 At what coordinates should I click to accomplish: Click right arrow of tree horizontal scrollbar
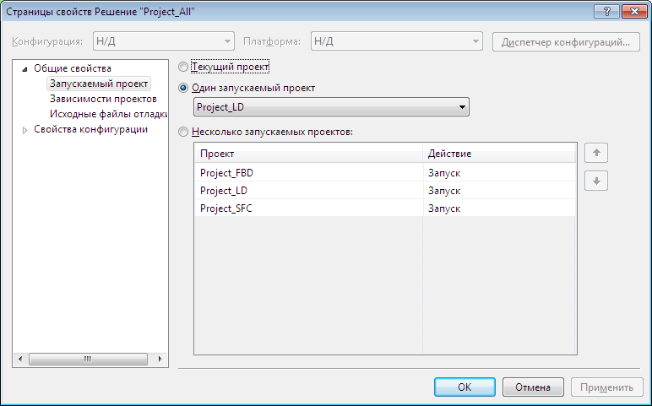click(160, 359)
